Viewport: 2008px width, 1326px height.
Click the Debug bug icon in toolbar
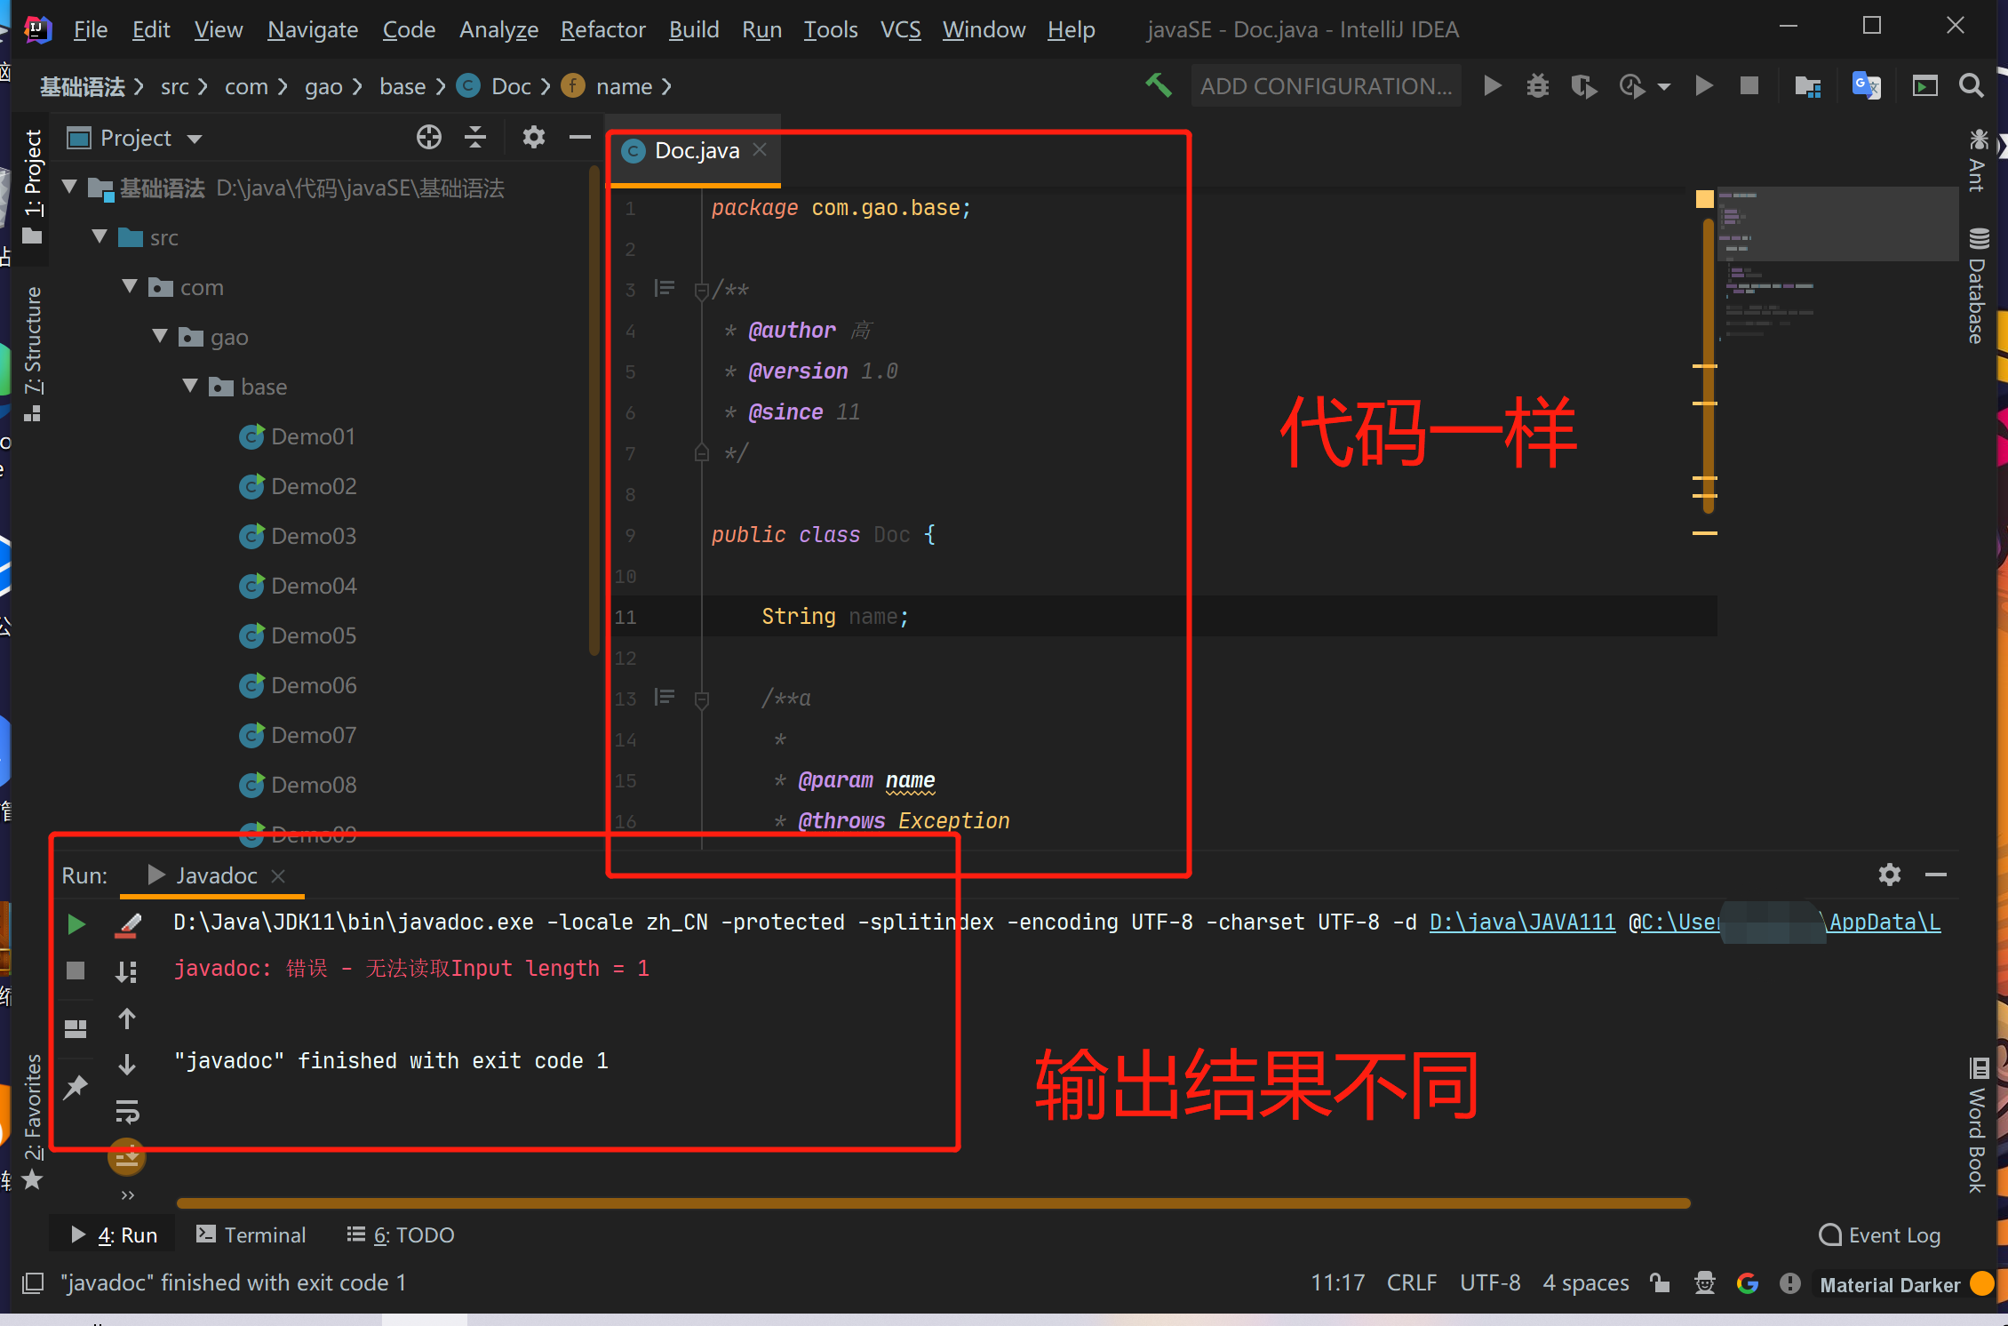click(1537, 86)
